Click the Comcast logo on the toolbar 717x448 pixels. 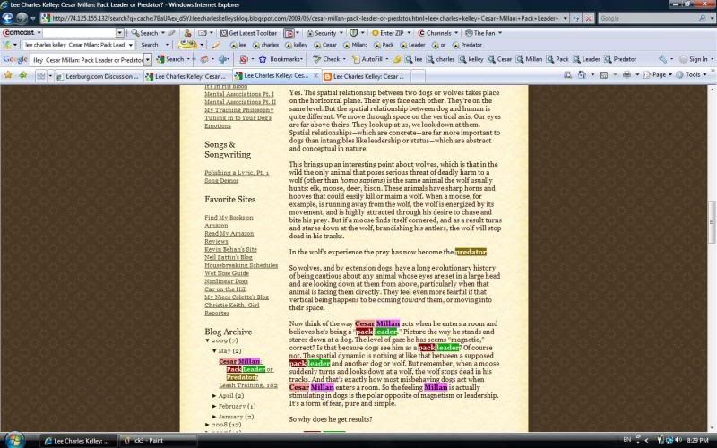[19, 33]
